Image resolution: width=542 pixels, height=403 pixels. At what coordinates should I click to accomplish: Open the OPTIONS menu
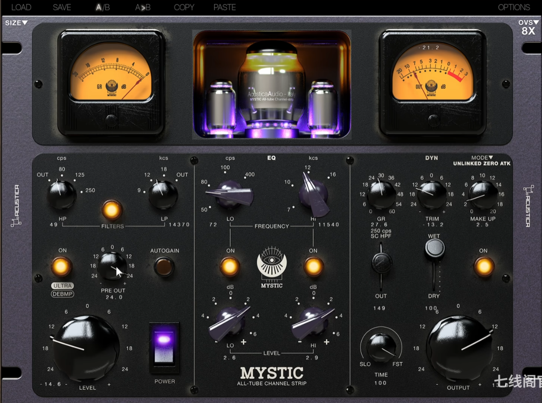[x=514, y=7]
